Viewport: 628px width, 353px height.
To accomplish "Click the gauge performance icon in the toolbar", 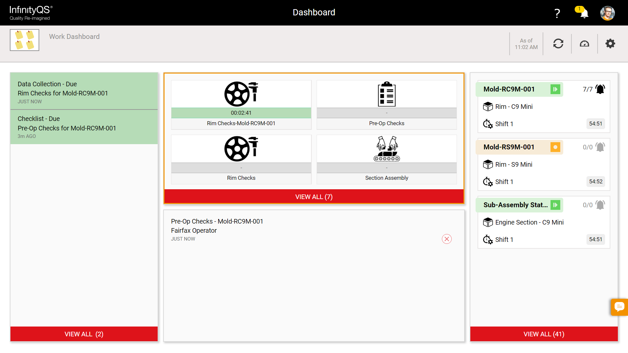I will [584, 43].
